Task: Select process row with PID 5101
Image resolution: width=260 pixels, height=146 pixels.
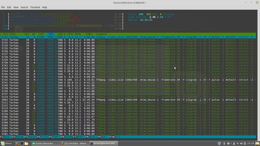Action: click(x=128, y=134)
